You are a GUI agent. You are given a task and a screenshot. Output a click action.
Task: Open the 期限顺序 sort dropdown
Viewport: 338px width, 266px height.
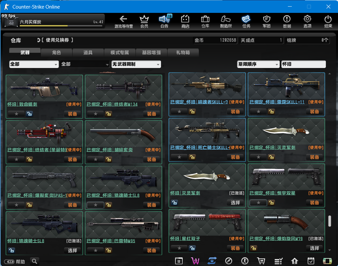pos(258,64)
